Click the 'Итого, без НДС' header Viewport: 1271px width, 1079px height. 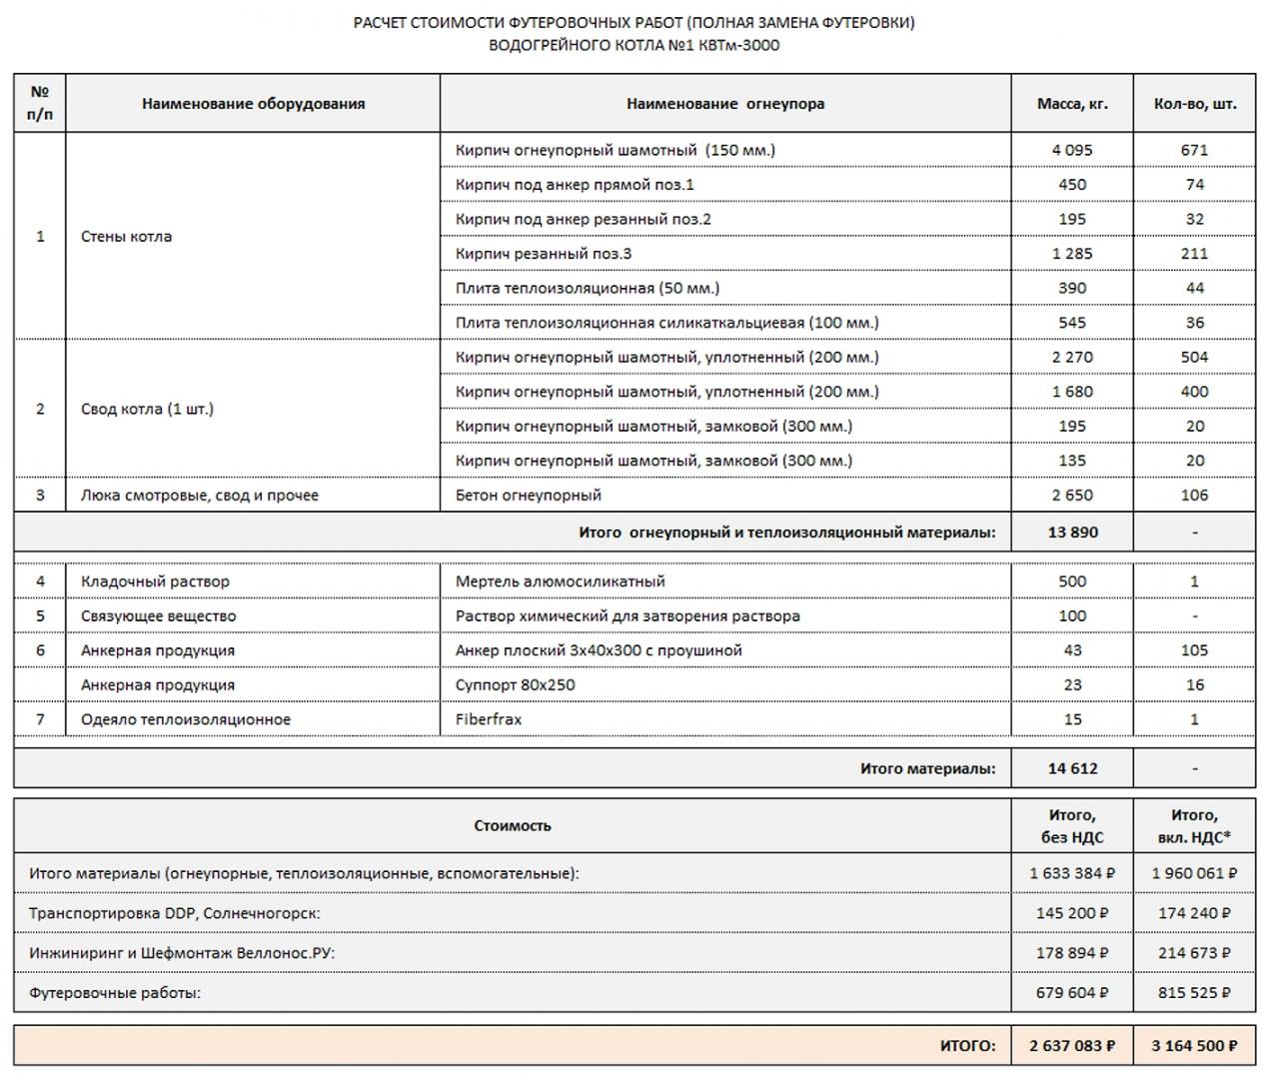click(x=1072, y=826)
